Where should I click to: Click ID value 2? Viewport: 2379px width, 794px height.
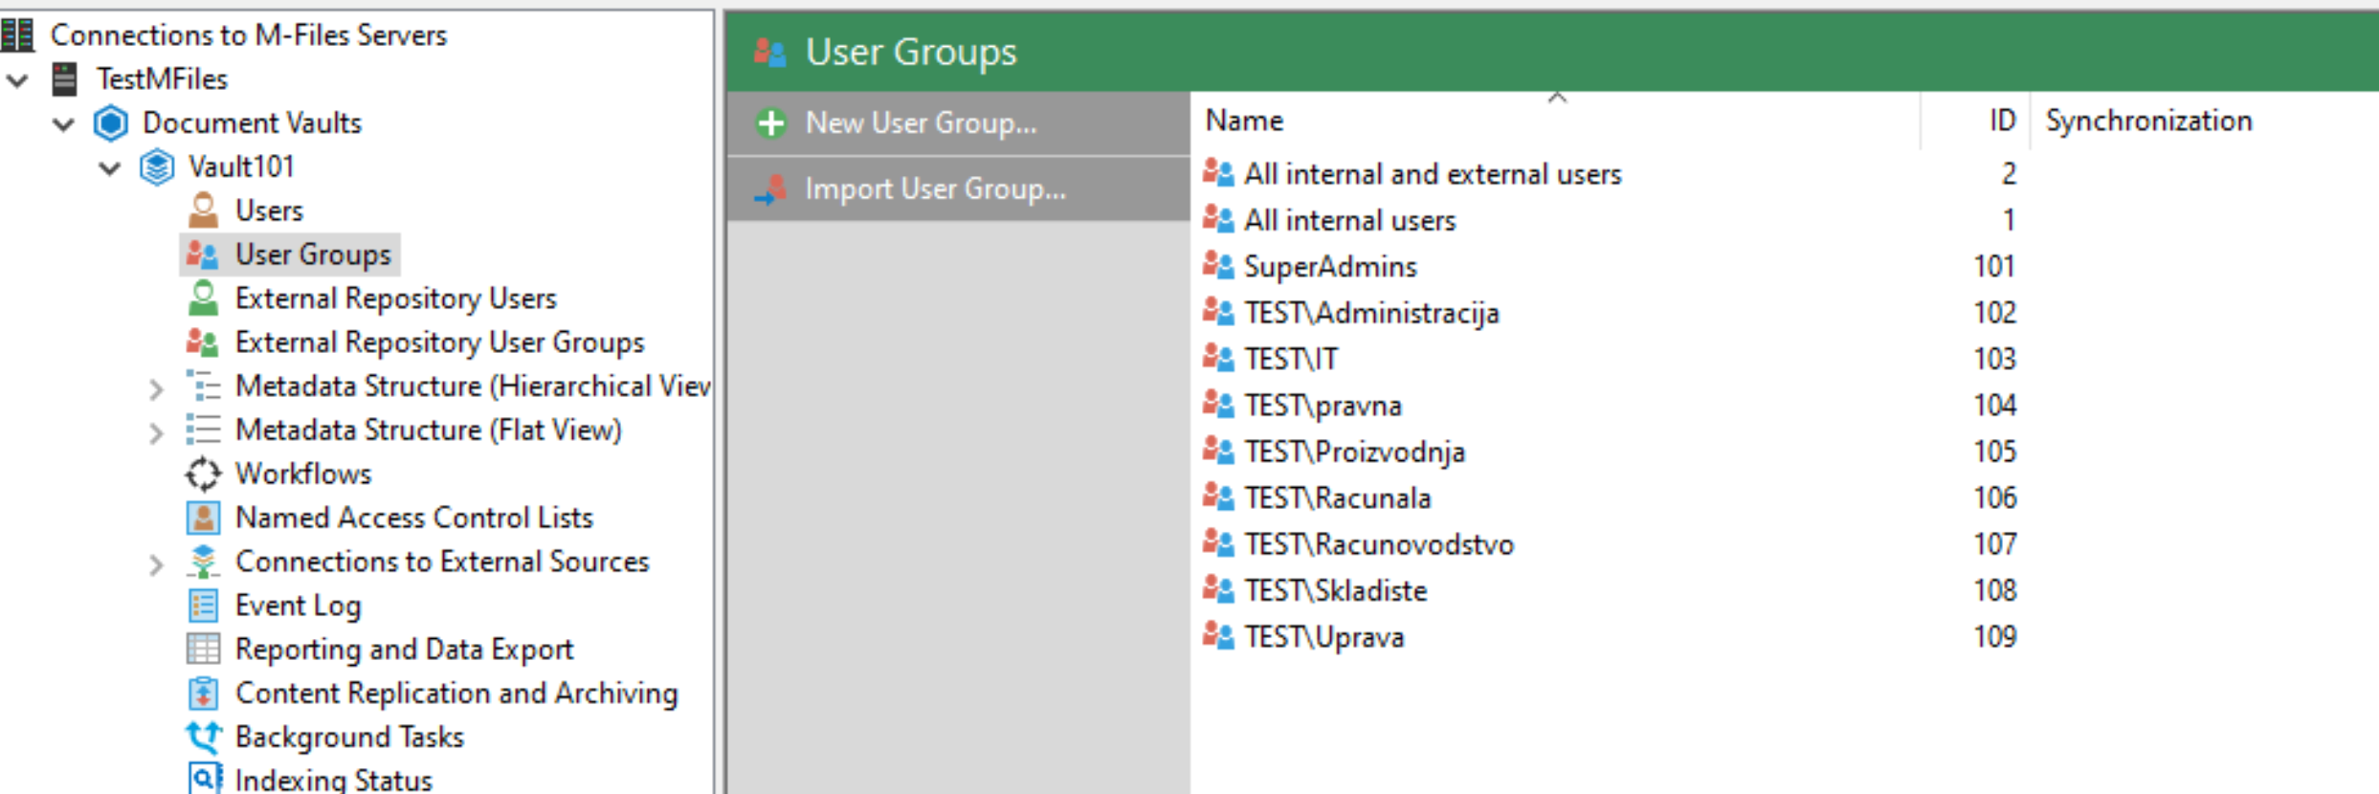tap(2009, 173)
